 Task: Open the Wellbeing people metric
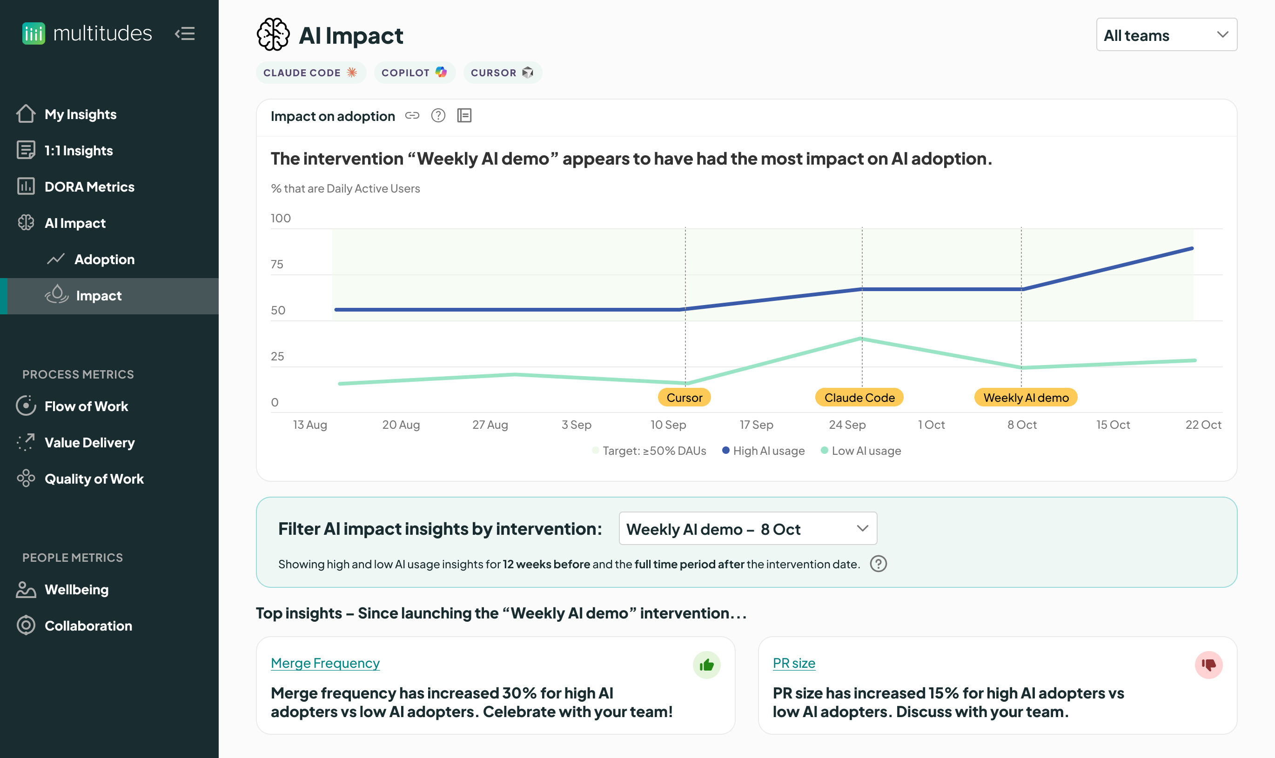coord(26,590)
